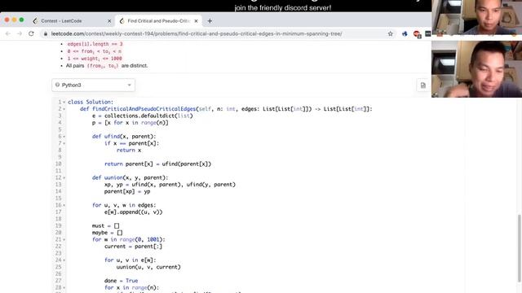The image size is (522, 293).
Task: Collapse the findCriticalAndPseudoCriticalEdges fold arrow
Action: pos(64,109)
